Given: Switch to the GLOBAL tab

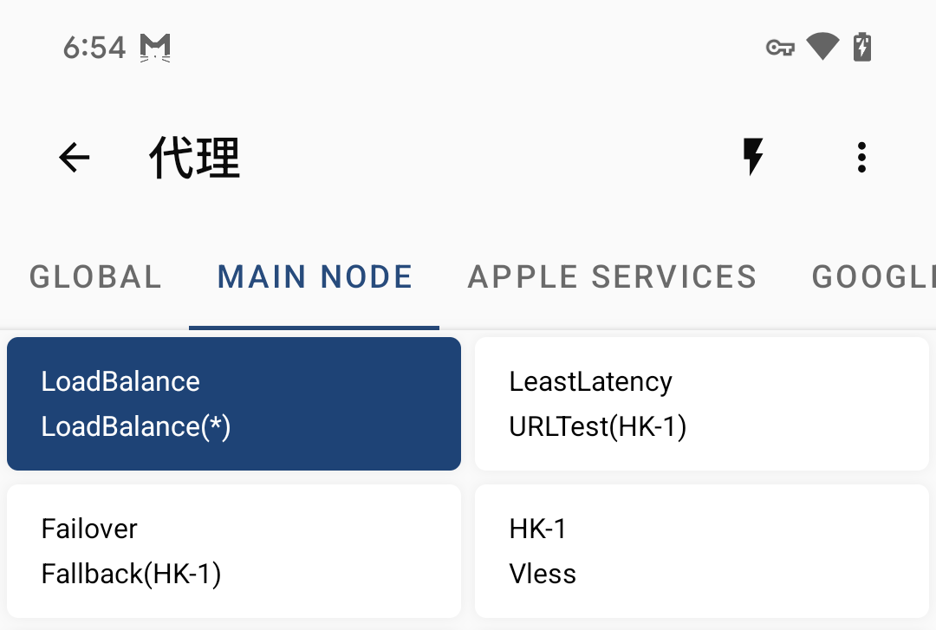Looking at the screenshot, I should coord(95,277).
